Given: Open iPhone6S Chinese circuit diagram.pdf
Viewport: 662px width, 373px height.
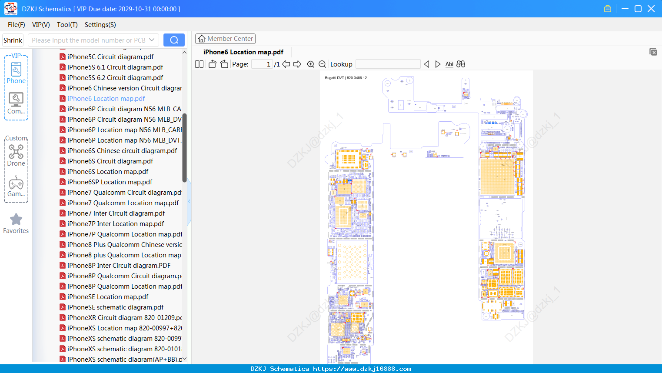Looking at the screenshot, I should click(122, 150).
